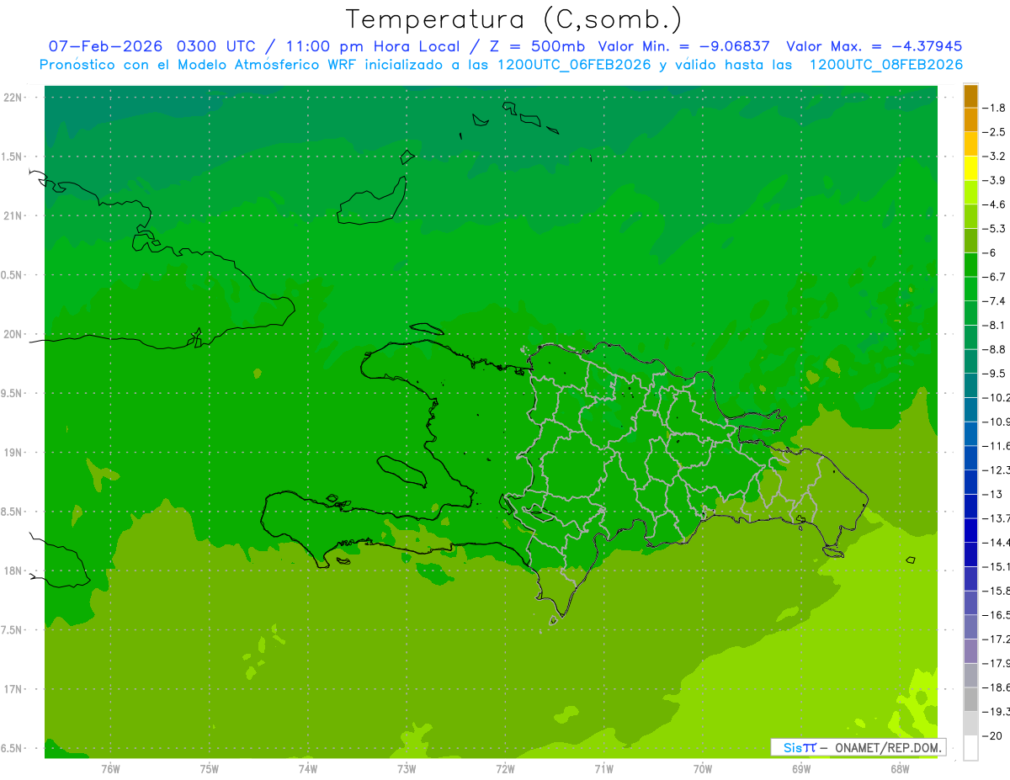Click the "1200UTC_08FEB2026" valid-until time

[886, 65]
